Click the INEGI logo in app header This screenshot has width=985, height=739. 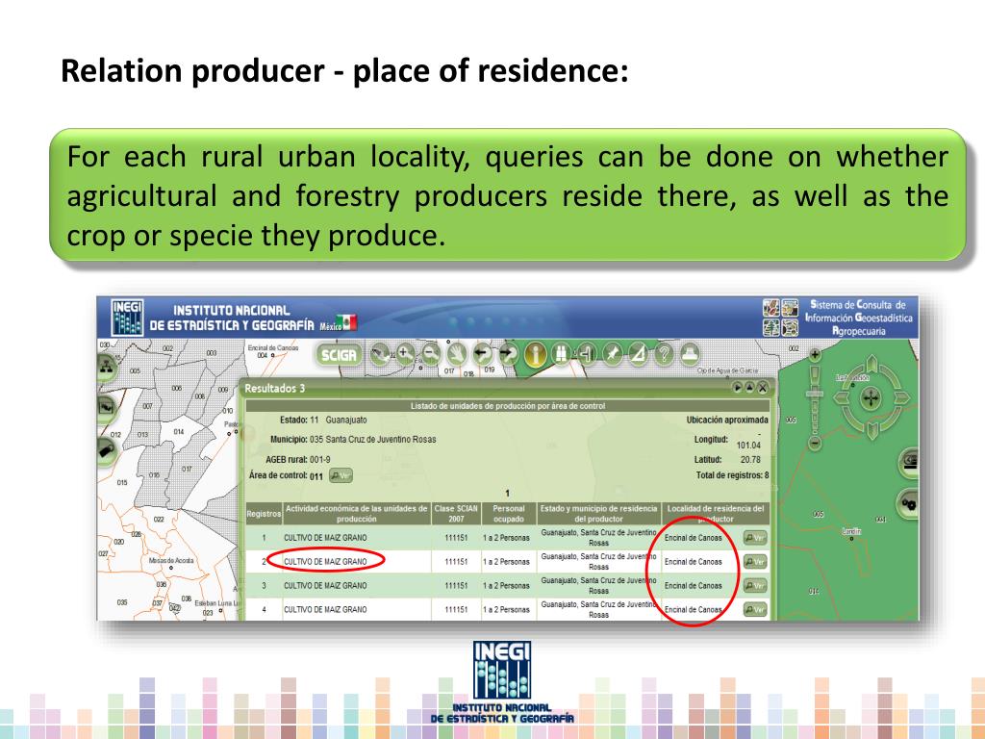click(128, 318)
